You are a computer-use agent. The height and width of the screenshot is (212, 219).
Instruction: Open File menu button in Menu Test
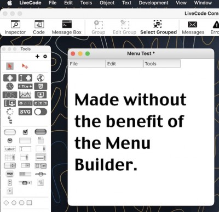tap(87, 64)
